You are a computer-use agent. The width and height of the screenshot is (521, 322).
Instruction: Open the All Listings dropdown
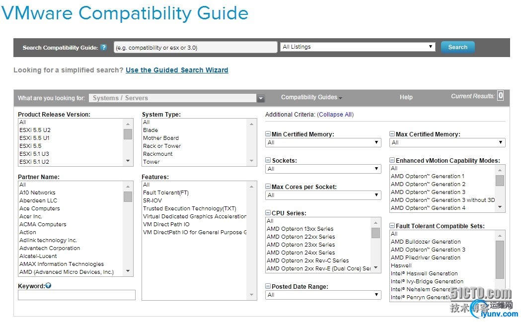tap(358, 47)
